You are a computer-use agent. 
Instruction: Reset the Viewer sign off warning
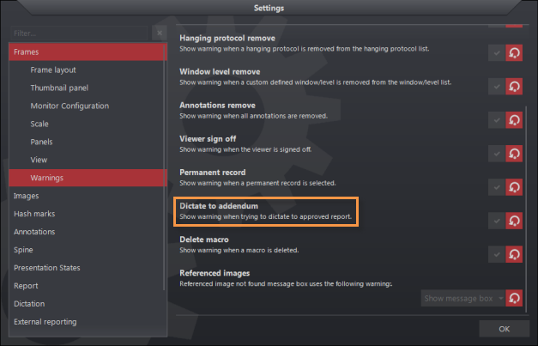click(x=515, y=154)
